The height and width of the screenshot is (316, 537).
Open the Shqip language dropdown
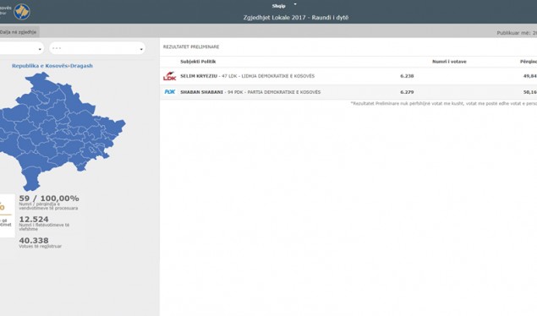(284, 5)
